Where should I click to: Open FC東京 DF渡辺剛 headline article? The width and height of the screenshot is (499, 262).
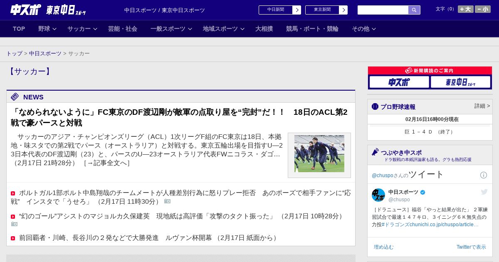coord(179,117)
